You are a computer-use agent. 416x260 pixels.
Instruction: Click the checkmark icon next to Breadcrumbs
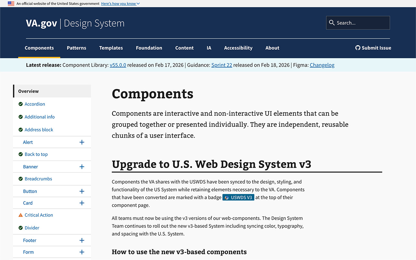pos(20,179)
